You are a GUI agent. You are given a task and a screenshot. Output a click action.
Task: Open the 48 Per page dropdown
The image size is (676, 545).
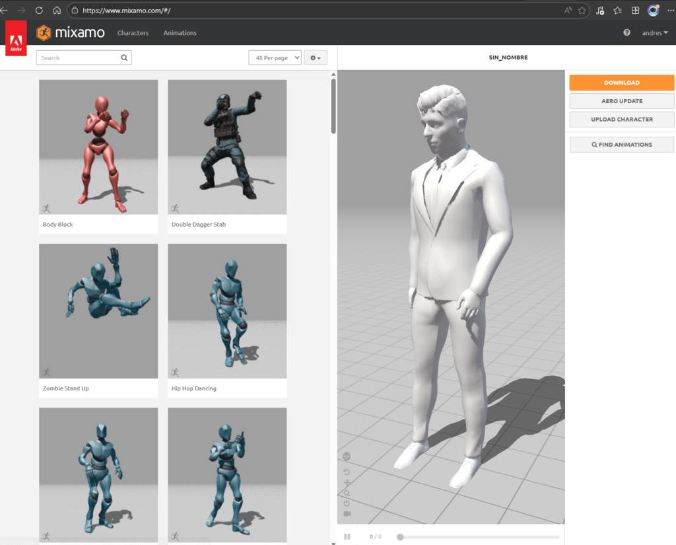[275, 58]
